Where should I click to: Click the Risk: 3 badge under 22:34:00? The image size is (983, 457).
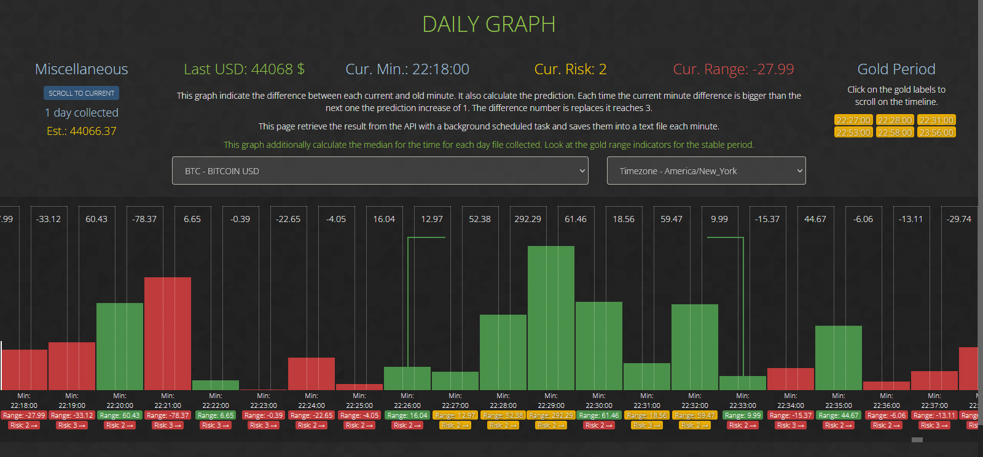coord(791,425)
